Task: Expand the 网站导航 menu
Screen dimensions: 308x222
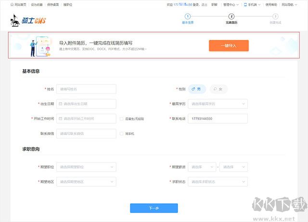Action: coord(289,4)
